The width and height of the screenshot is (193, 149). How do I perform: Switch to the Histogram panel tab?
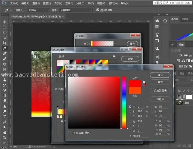click(175, 19)
